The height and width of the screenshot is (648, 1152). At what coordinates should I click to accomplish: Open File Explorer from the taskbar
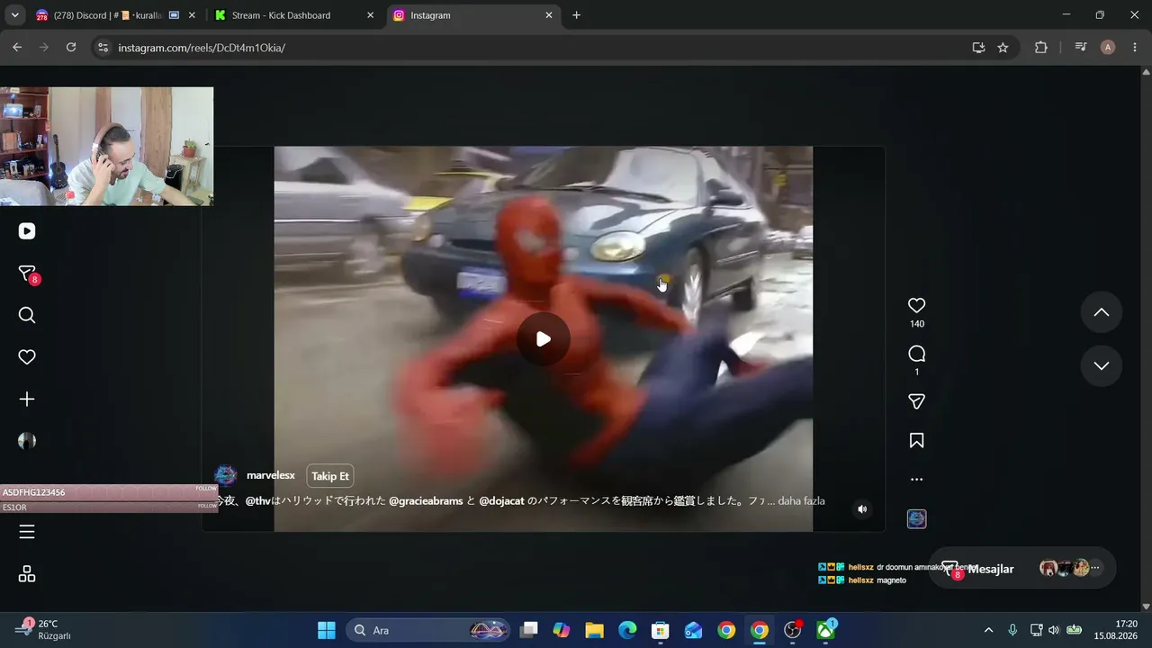594,630
